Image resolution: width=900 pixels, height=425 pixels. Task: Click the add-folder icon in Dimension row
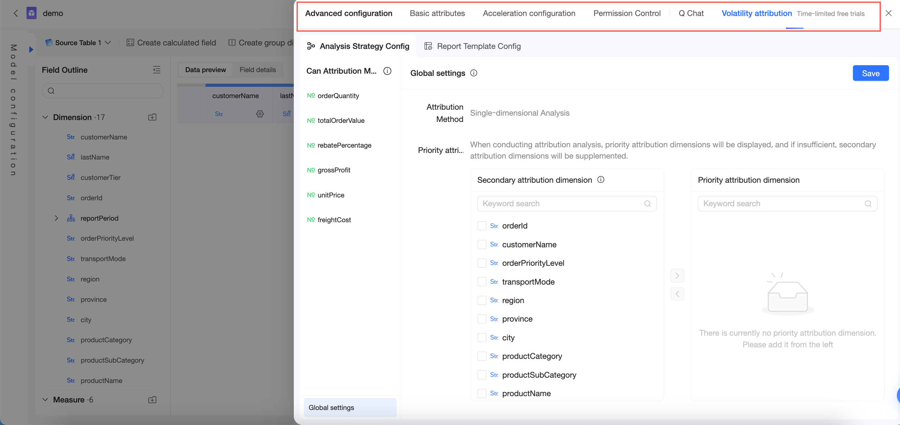(x=152, y=117)
